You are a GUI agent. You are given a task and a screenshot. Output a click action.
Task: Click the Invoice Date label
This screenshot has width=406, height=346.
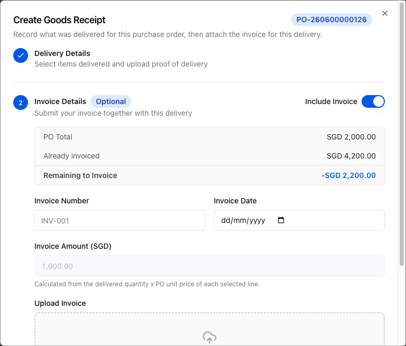(x=235, y=201)
